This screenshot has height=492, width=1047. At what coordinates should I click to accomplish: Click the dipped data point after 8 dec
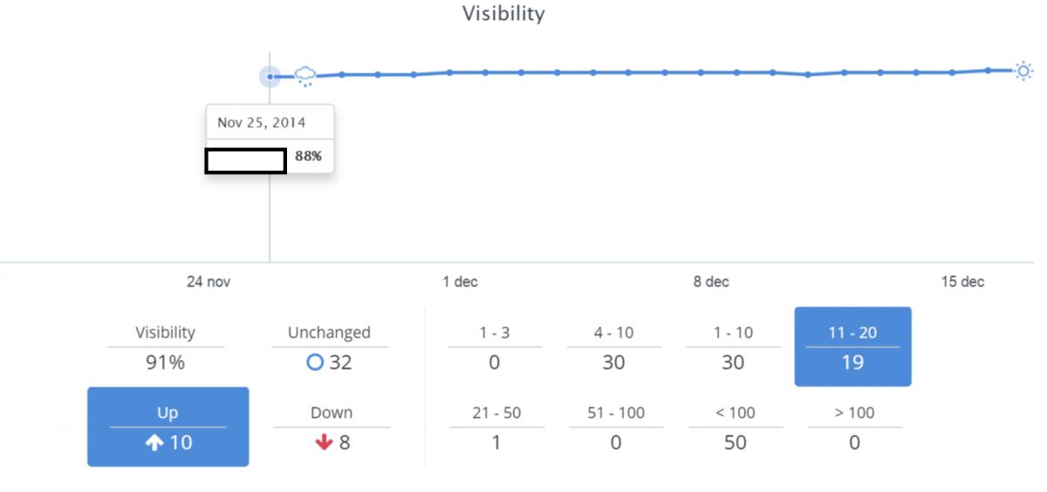(x=808, y=75)
